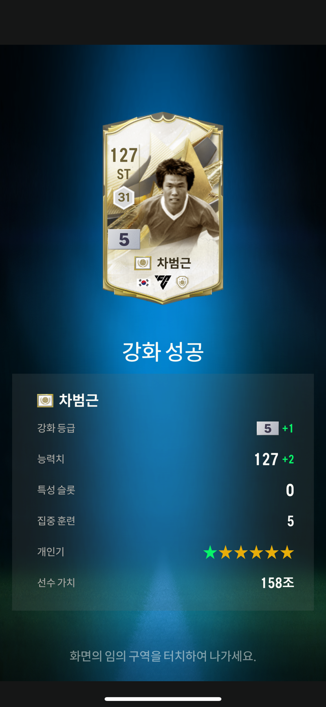Tap the green +2 ability increase indicator
The image size is (326, 707).
coord(288,459)
